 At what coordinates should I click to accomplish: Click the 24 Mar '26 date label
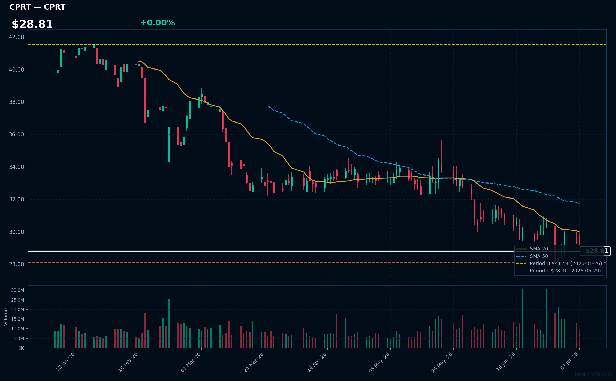(254, 362)
